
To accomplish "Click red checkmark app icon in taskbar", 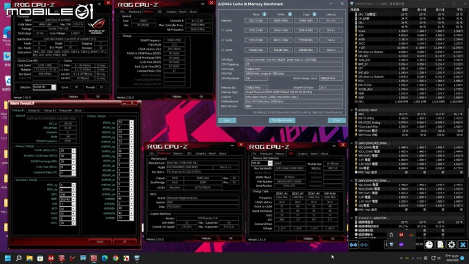I will (x=72, y=258).
